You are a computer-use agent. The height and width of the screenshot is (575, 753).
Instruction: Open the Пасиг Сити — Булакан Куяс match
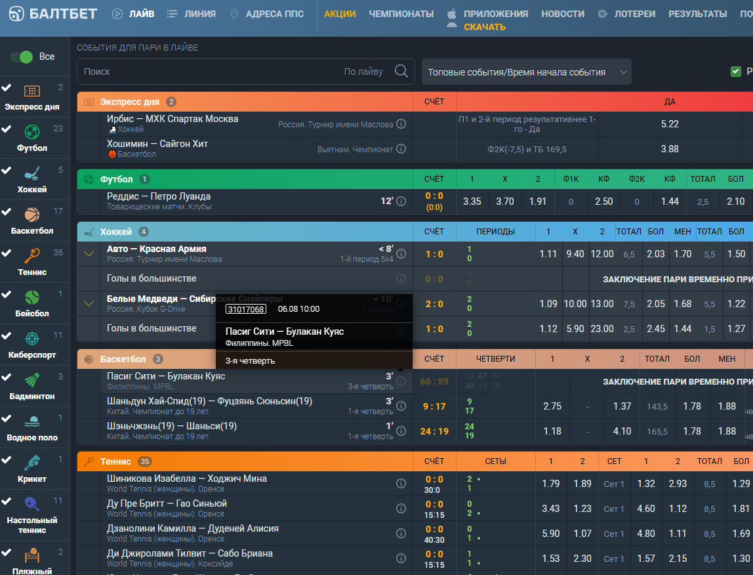tap(166, 376)
